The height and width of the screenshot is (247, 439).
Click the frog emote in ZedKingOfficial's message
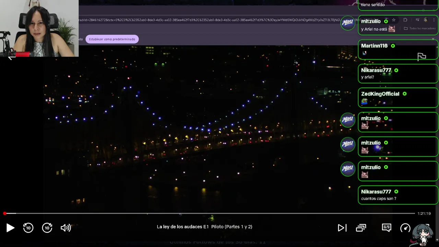tap(365, 102)
